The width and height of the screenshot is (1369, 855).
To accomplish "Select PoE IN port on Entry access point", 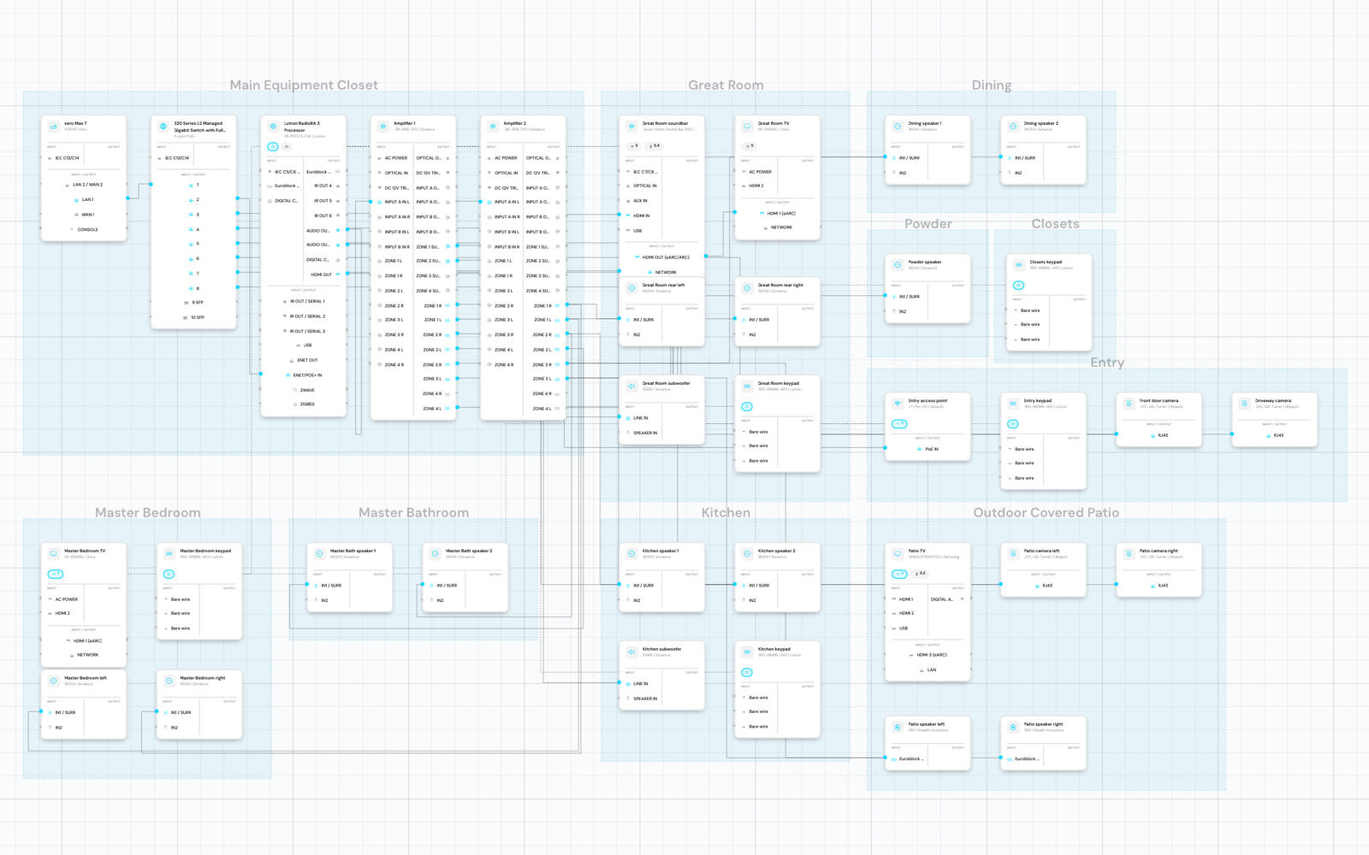I will (x=927, y=449).
